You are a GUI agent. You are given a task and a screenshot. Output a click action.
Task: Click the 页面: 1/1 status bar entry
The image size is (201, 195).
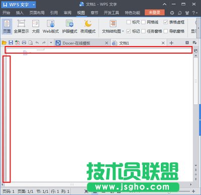(26, 191)
